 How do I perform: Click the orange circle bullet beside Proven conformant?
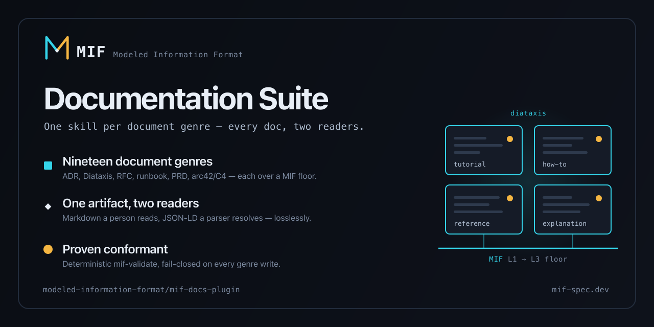click(48, 249)
